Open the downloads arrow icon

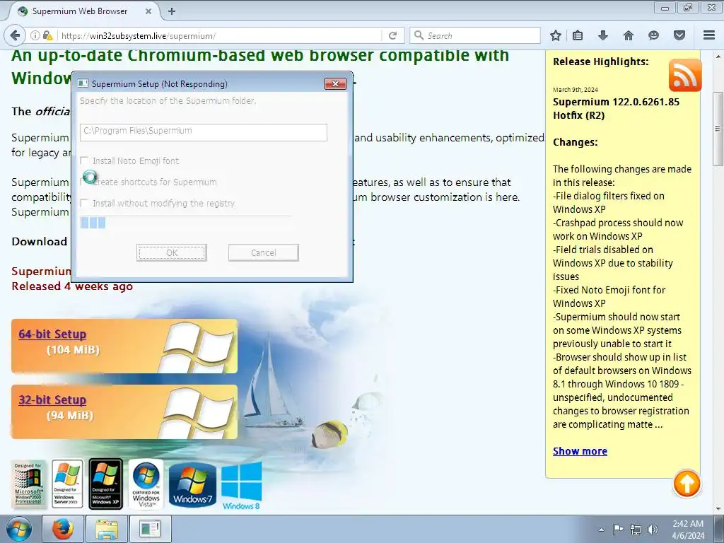[x=603, y=35]
